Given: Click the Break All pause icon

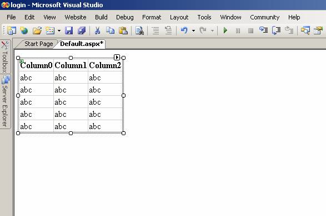Looking at the screenshot, I should (x=238, y=31).
